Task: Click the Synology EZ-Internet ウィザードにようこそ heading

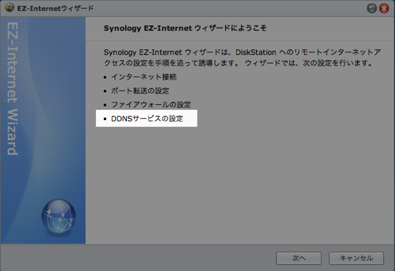Action: [x=185, y=28]
